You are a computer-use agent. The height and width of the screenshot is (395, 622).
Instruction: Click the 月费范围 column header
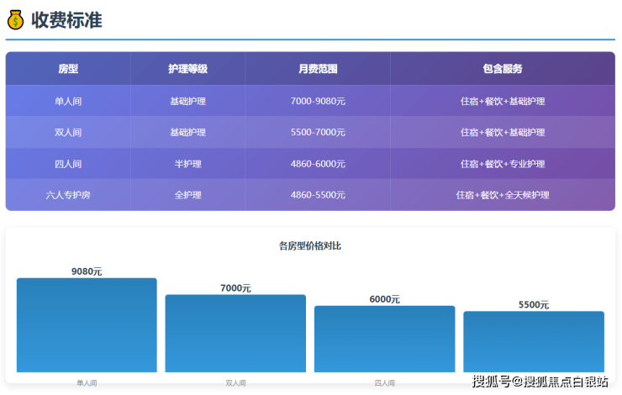tap(318, 69)
